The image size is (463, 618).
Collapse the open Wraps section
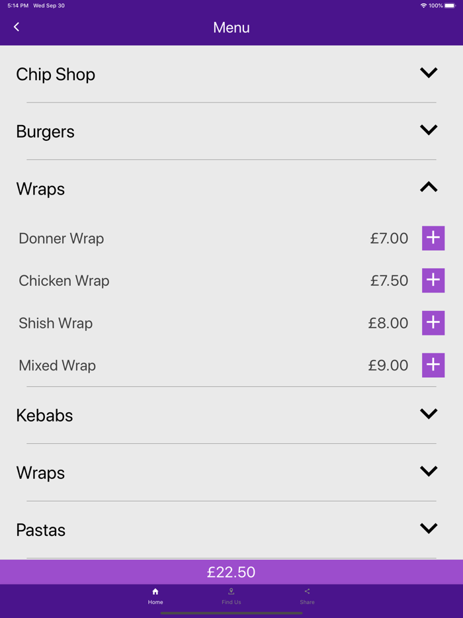point(429,188)
